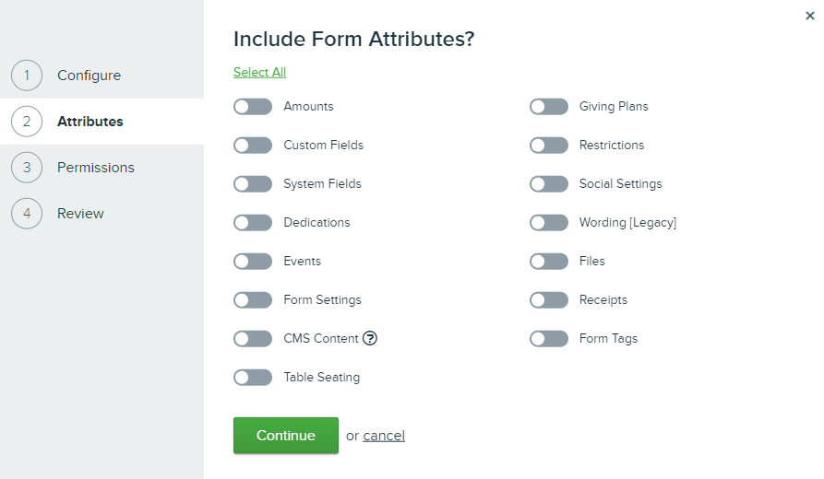The image size is (824, 479).
Task: Click the CMS Content help question icon
Action: tap(370, 338)
